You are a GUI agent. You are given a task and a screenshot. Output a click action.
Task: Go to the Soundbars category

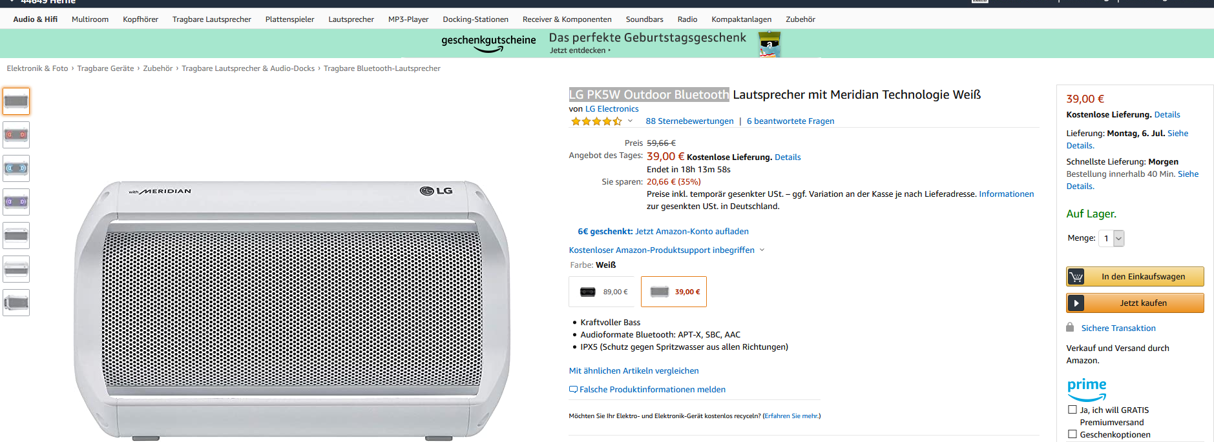tap(644, 19)
